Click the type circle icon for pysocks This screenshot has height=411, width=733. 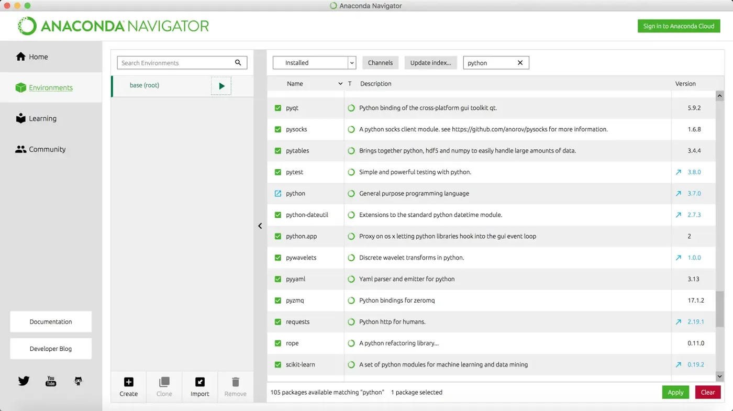(x=351, y=129)
